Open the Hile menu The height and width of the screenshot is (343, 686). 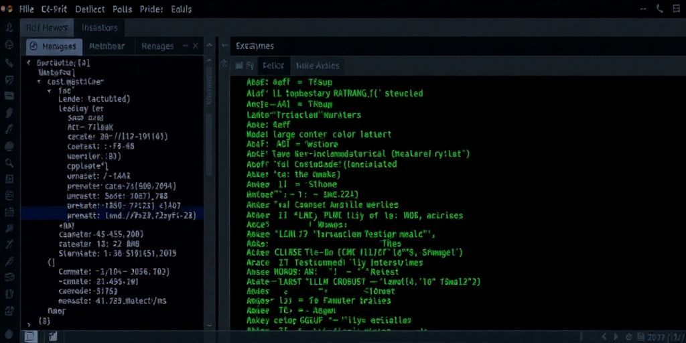(26, 9)
